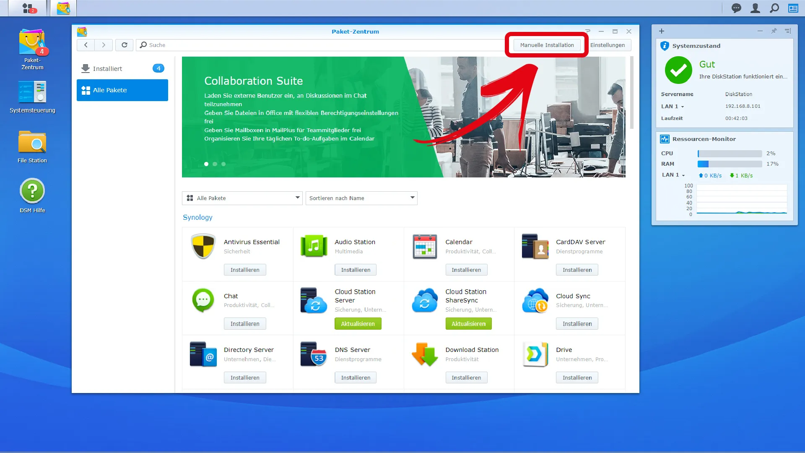Open the Sortieren nach Name dropdown
Viewport: 805px width, 453px height.
pyautogui.click(x=361, y=198)
